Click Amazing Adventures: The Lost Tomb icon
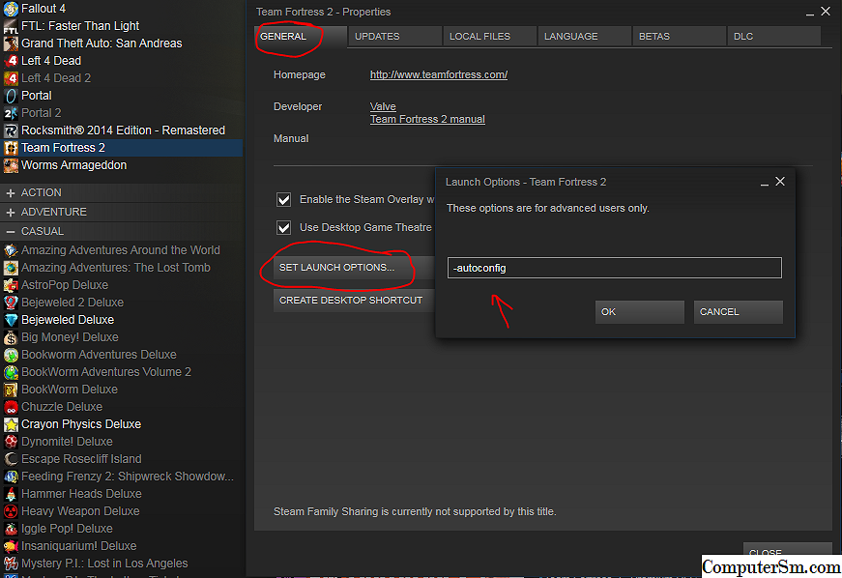Viewport: 842px width, 578px height. coord(11,268)
